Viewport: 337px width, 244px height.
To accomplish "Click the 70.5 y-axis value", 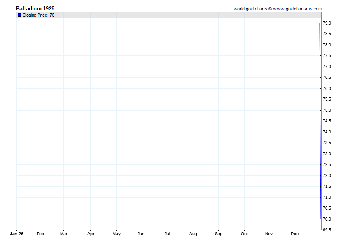I will (x=327, y=208).
